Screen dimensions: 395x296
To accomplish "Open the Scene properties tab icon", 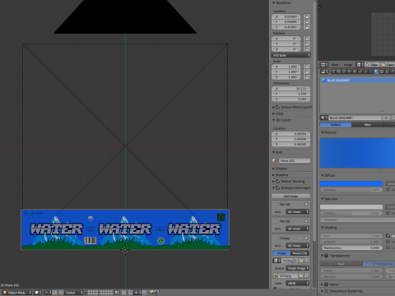I will (x=344, y=72).
